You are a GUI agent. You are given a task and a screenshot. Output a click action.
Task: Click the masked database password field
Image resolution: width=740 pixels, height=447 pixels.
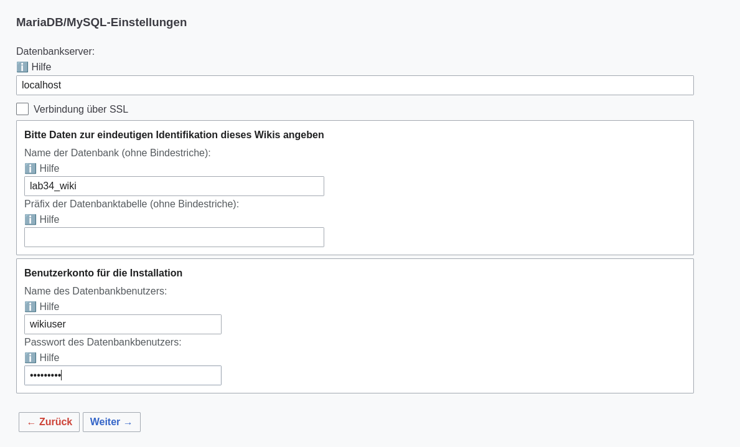click(123, 375)
